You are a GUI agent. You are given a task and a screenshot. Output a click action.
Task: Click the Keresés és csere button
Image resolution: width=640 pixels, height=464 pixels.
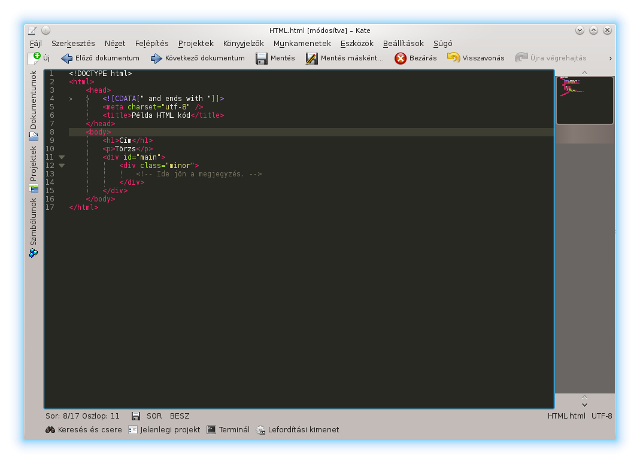84,430
